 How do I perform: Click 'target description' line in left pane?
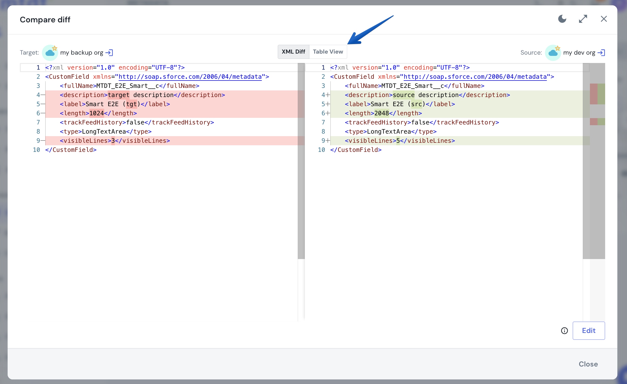(x=175, y=95)
